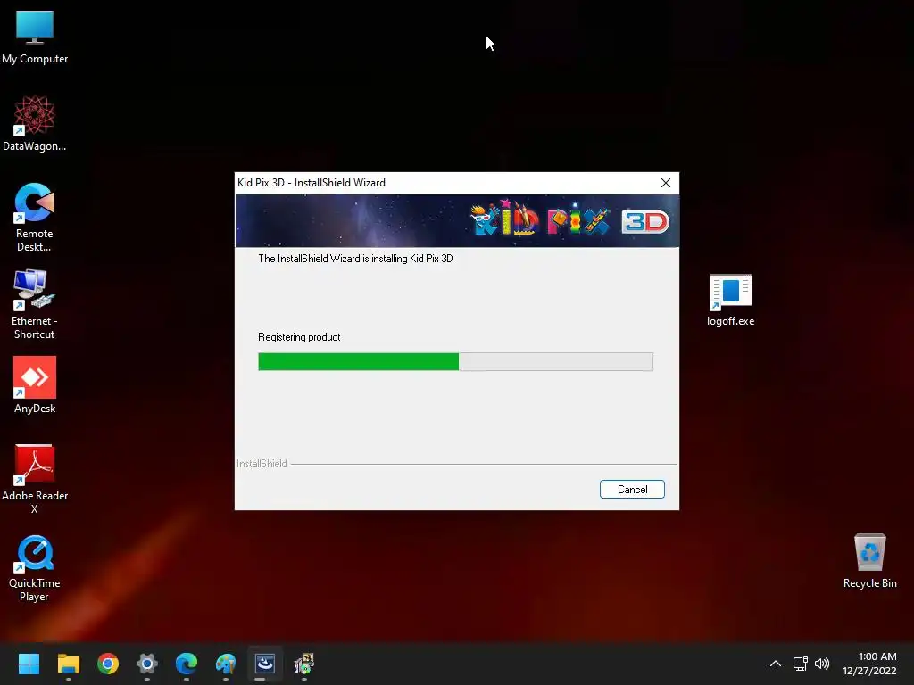Image resolution: width=914 pixels, height=685 pixels.
Task: Cancel the Kid Pix 3D installation
Action: [x=632, y=490]
